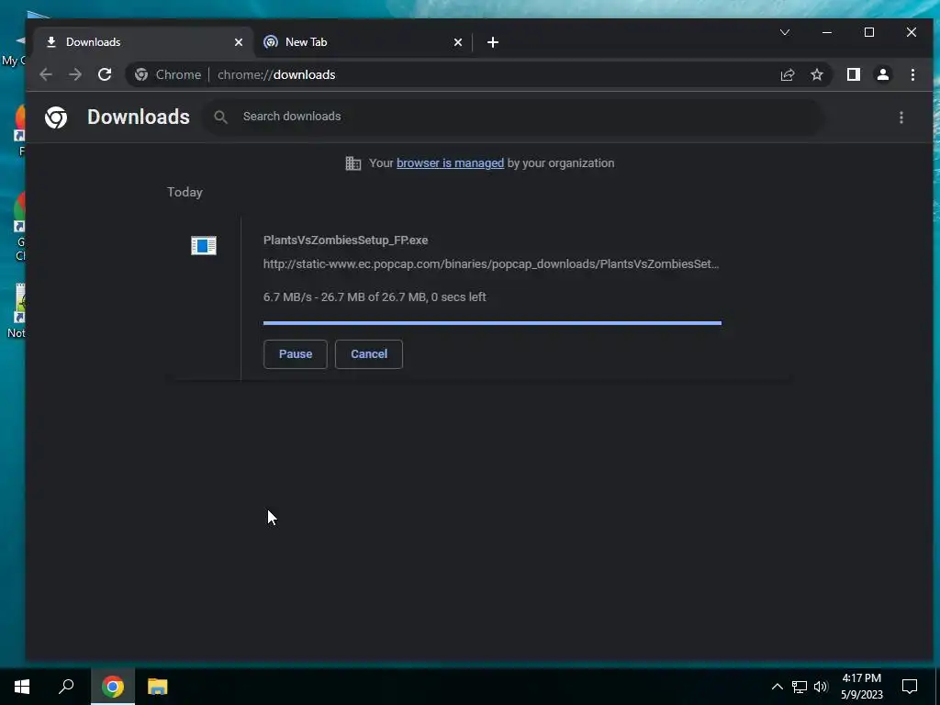This screenshot has width=940, height=705.
Task: Click the download progress bar
Action: coord(492,323)
